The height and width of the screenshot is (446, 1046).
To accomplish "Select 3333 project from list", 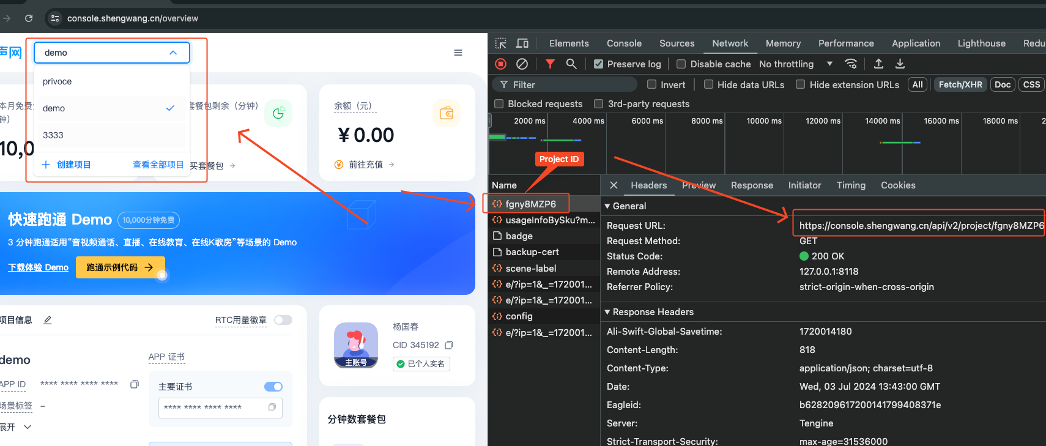I will click(112, 135).
